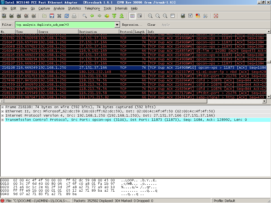Jump to the first packet

114,16
